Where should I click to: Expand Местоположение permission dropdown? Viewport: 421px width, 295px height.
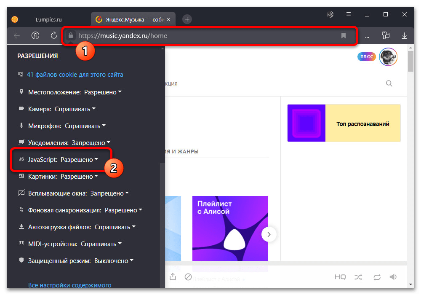click(103, 92)
